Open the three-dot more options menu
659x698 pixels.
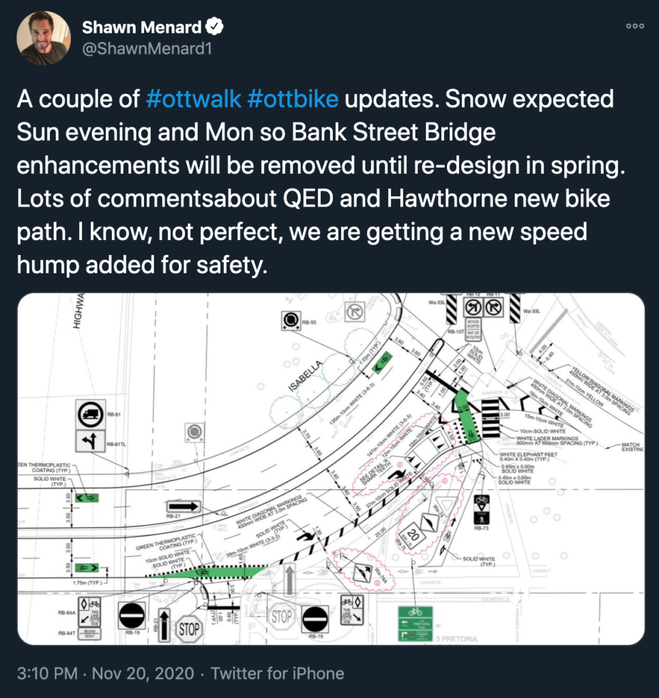pyautogui.click(x=634, y=26)
